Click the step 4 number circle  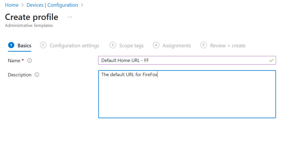(156, 45)
